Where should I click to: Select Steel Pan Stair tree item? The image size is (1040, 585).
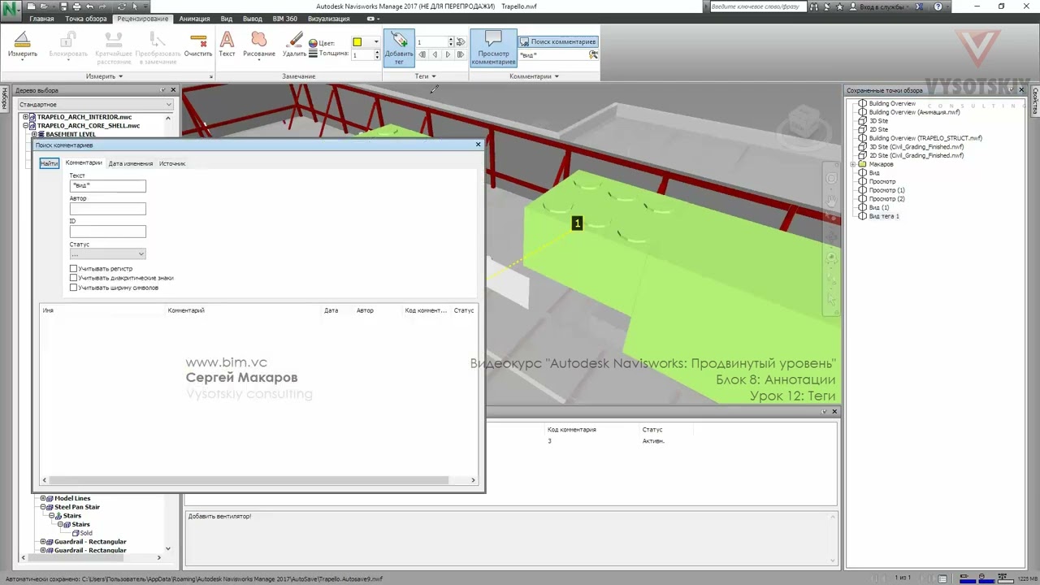76,507
